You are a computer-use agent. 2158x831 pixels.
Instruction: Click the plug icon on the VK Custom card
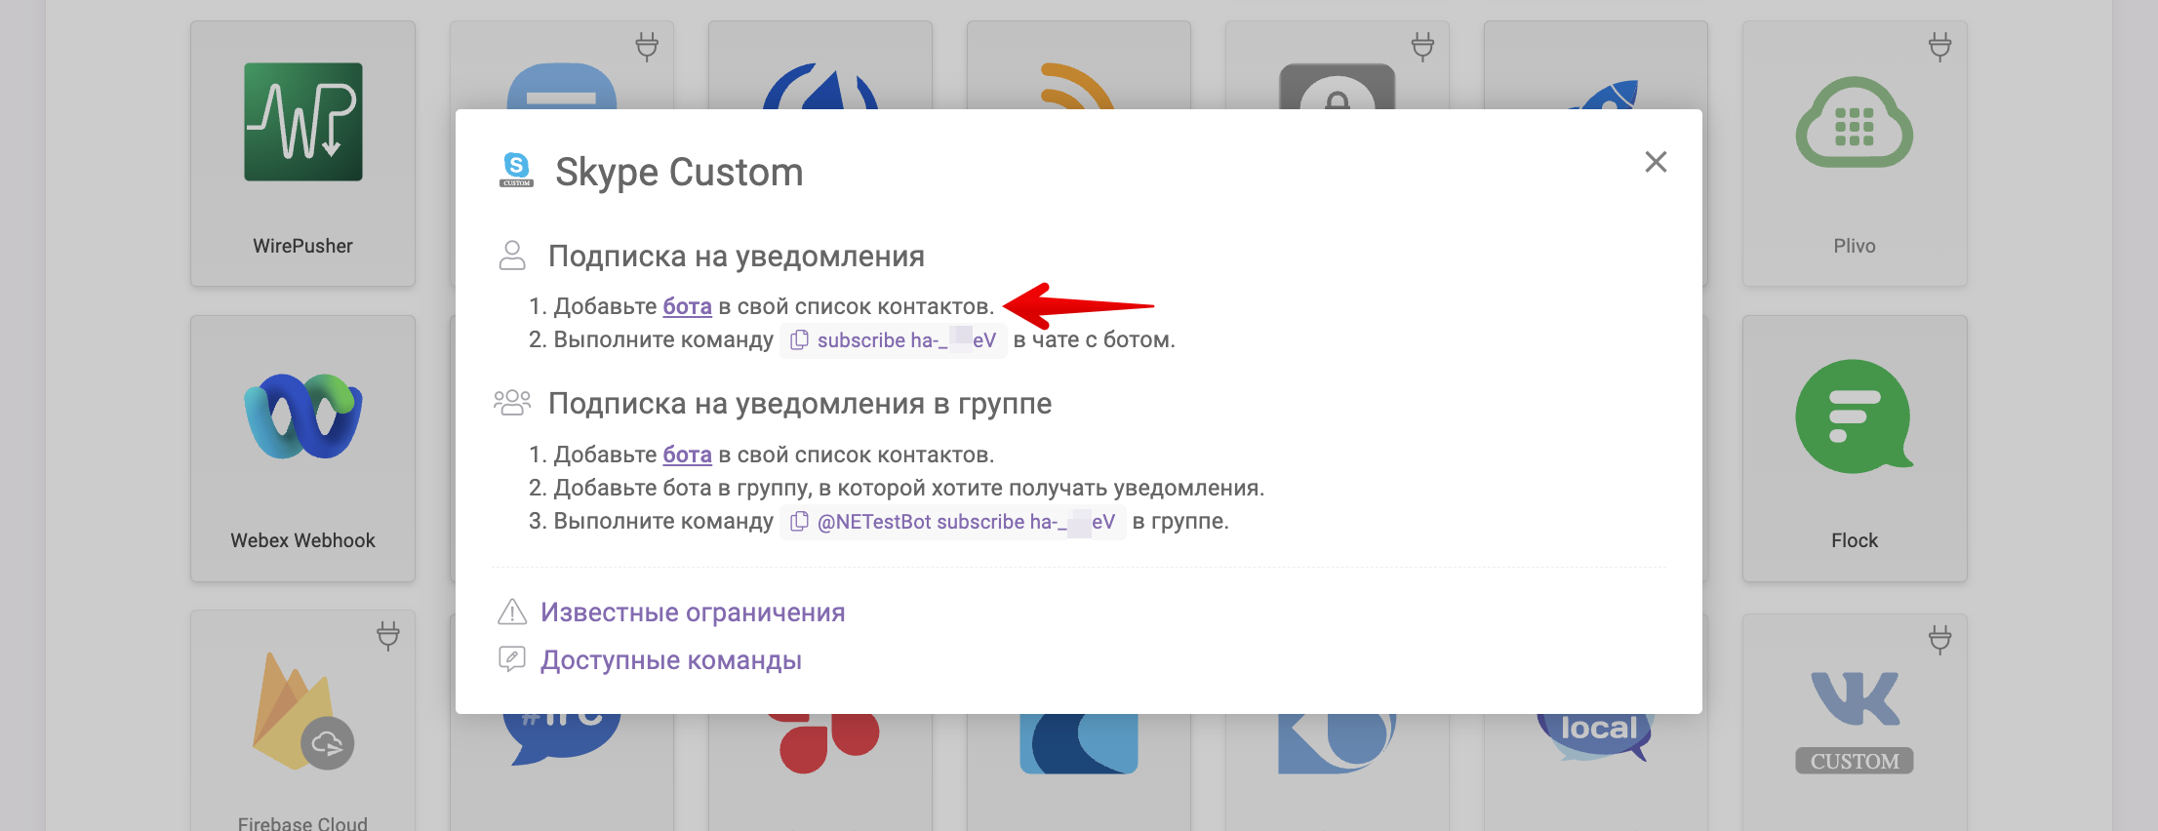click(x=1939, y=639)
